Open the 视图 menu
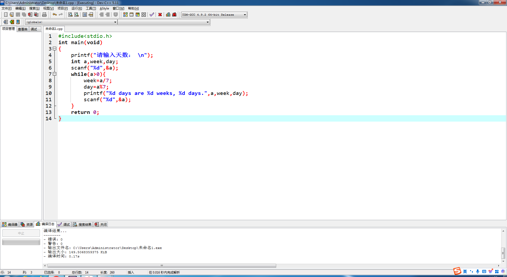This screenshot has width=507, height=277. click(x=48, y=8)
